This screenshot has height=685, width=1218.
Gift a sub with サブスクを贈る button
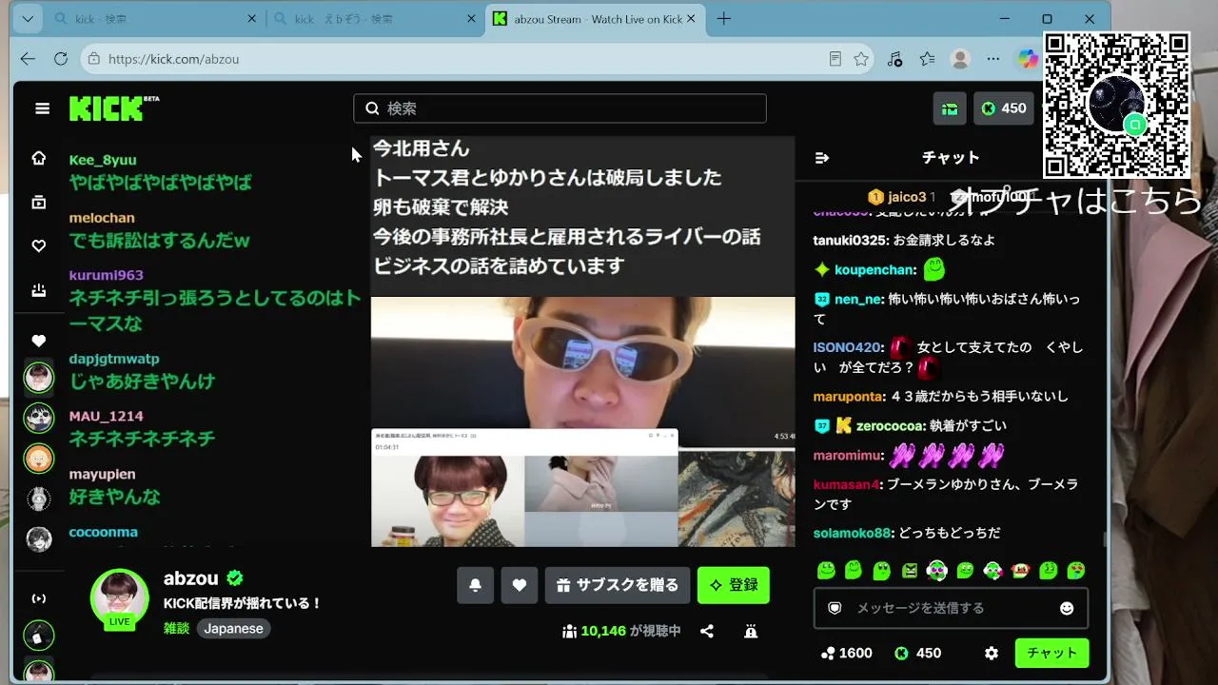[x=618, y=585]
